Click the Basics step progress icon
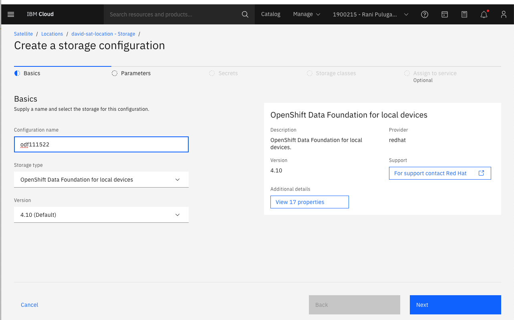The width and height of the screenshot is (514, 320). (17, 73)
